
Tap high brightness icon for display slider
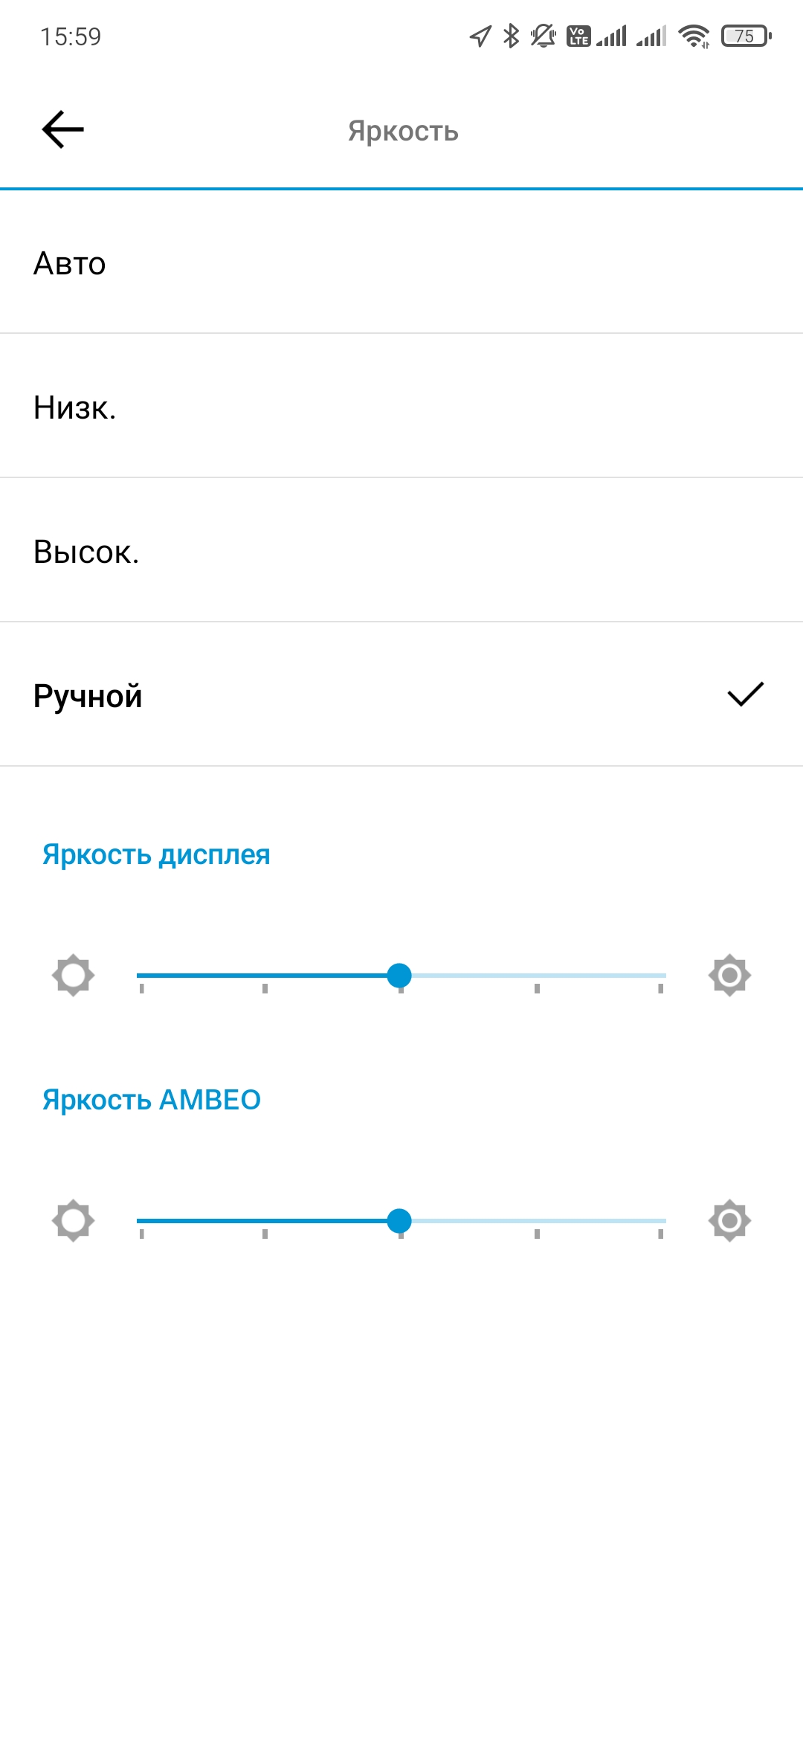(x=729, y=975)
